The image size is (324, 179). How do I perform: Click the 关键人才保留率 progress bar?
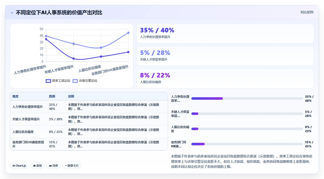(x=247, y=114)
